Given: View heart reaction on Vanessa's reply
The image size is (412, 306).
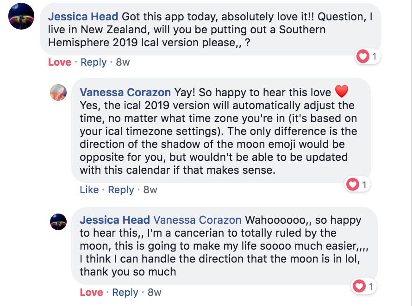Looking at the screenshot, I should pos(357,184).
